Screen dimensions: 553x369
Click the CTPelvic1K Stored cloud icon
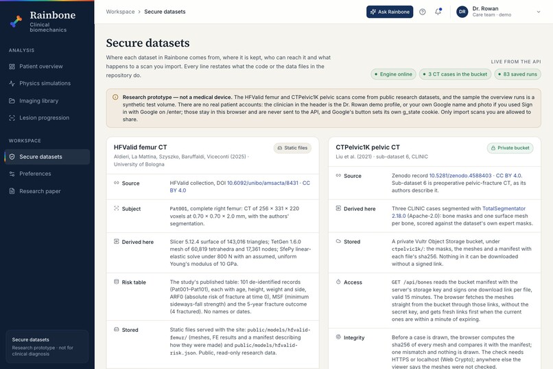click(x=338, y=241)
